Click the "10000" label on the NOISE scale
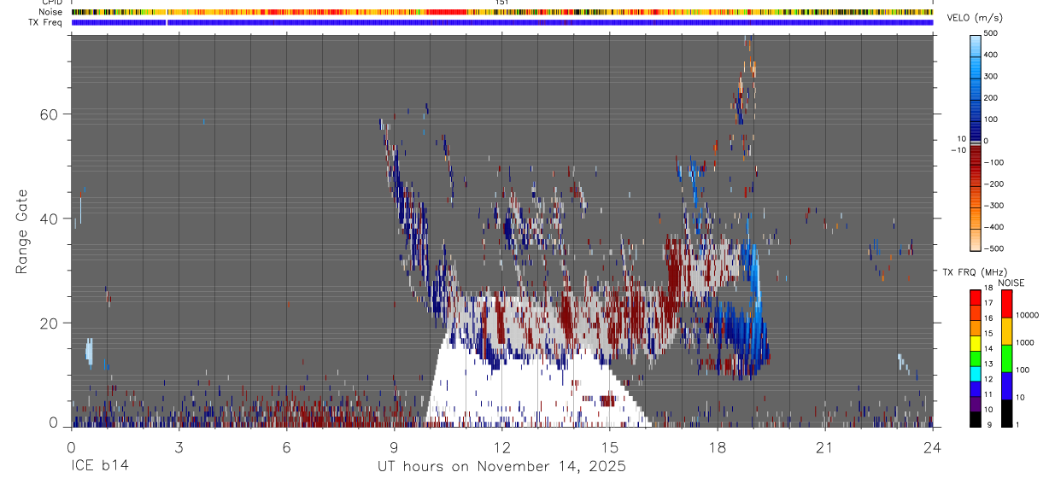 [x=1026, y=315]
